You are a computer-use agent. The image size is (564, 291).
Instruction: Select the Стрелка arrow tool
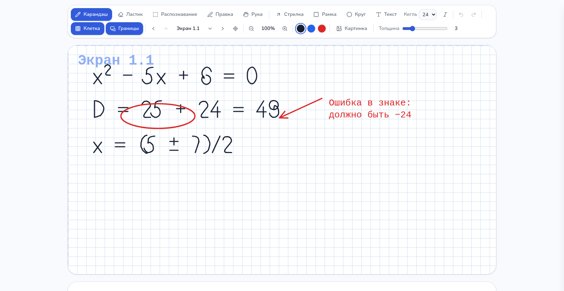click(289, 14)
